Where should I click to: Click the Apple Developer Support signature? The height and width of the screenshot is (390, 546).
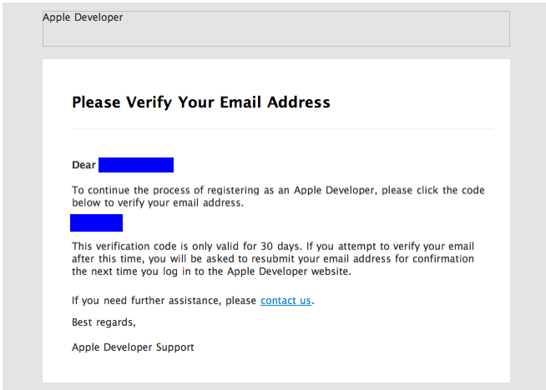pyautogui.click(x=133, y=347)
